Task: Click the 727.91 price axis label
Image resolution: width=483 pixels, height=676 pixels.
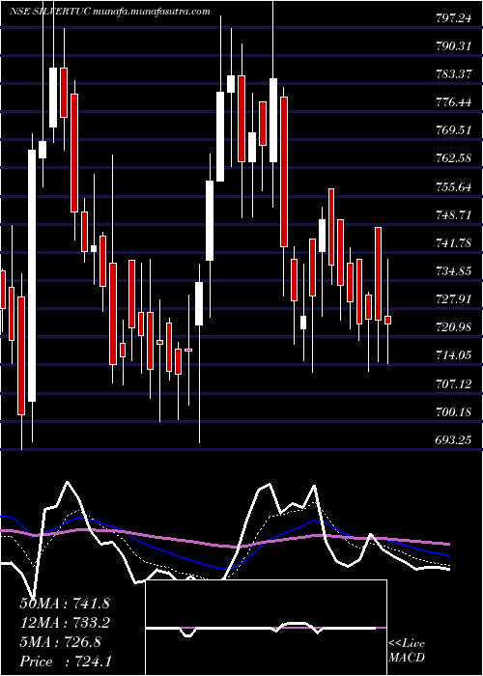Action: (x=454, y=299)
